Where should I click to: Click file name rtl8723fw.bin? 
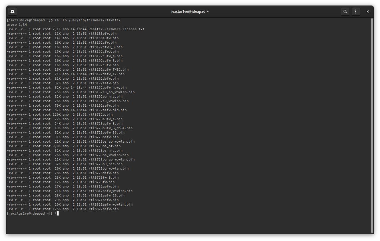pos(102,182)
